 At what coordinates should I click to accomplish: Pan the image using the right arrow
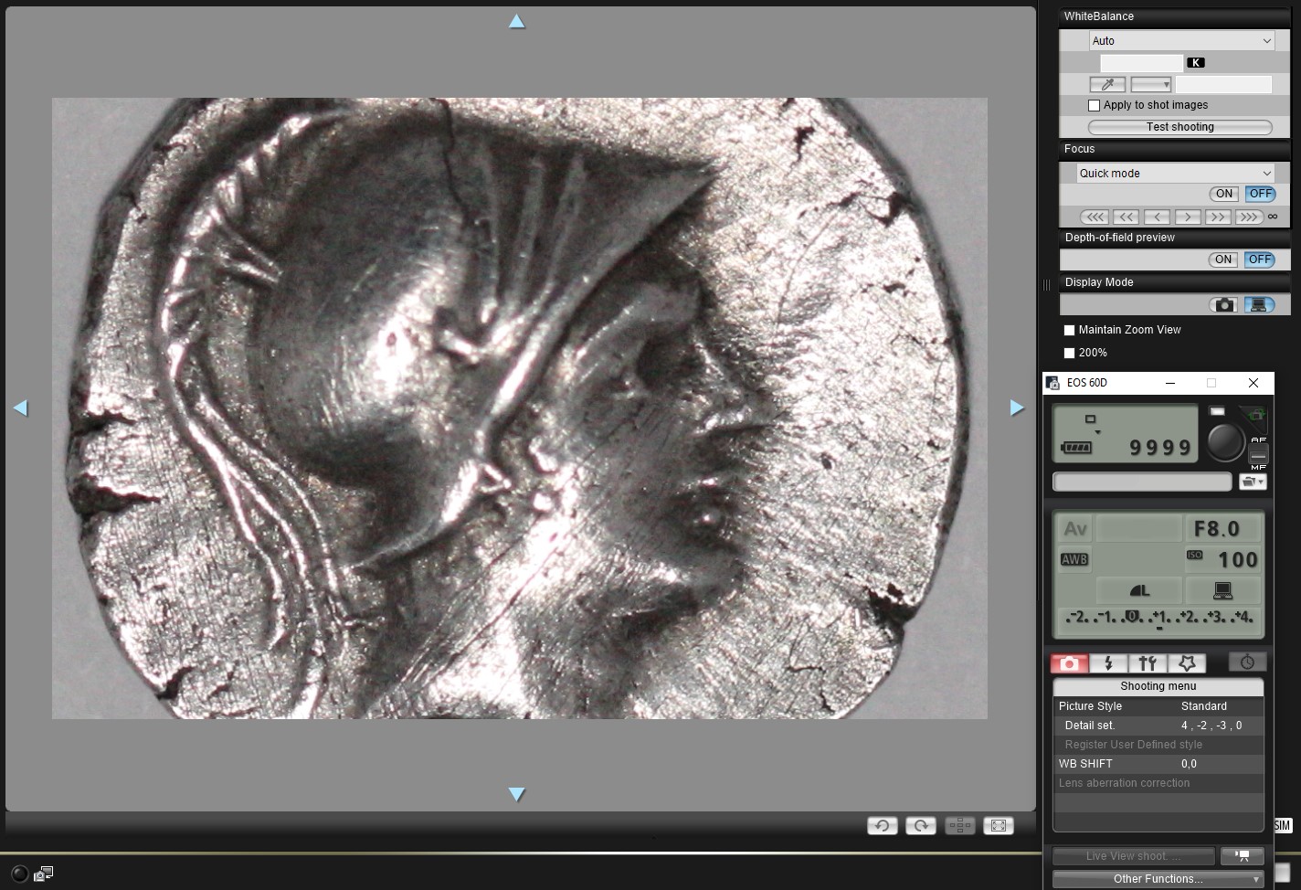(1017, 408)
